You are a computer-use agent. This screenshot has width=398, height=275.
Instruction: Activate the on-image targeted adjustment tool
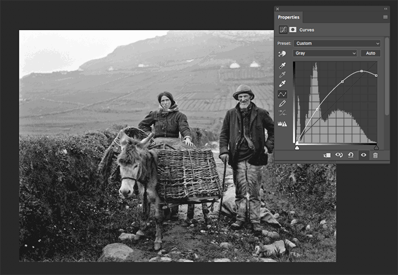coord(282,54)
